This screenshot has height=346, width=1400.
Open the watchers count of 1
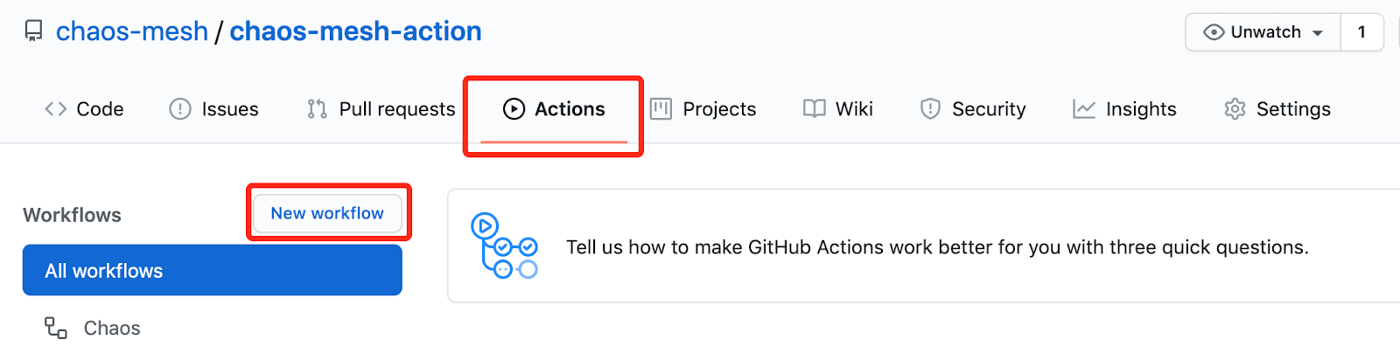click(1361, 32)
